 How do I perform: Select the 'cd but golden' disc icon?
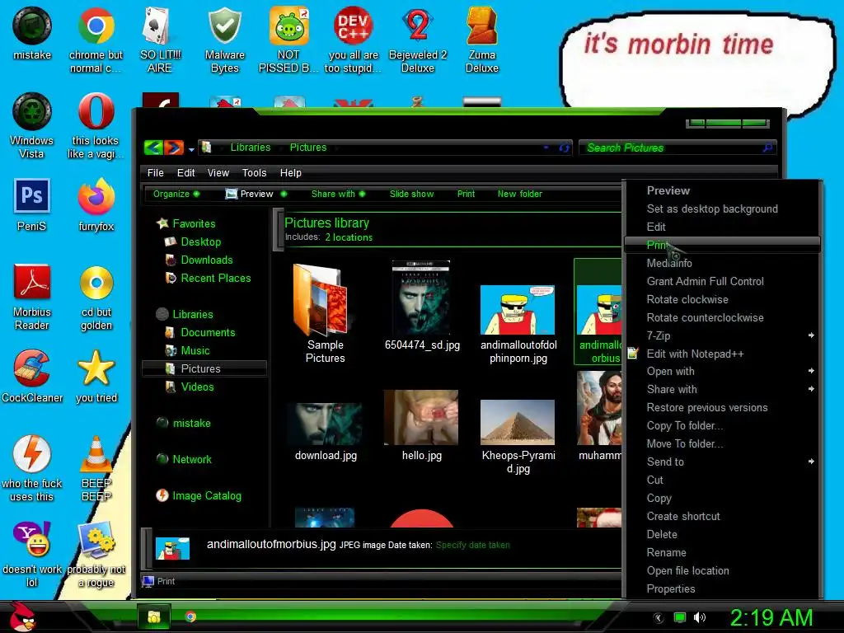click(96, 282)
